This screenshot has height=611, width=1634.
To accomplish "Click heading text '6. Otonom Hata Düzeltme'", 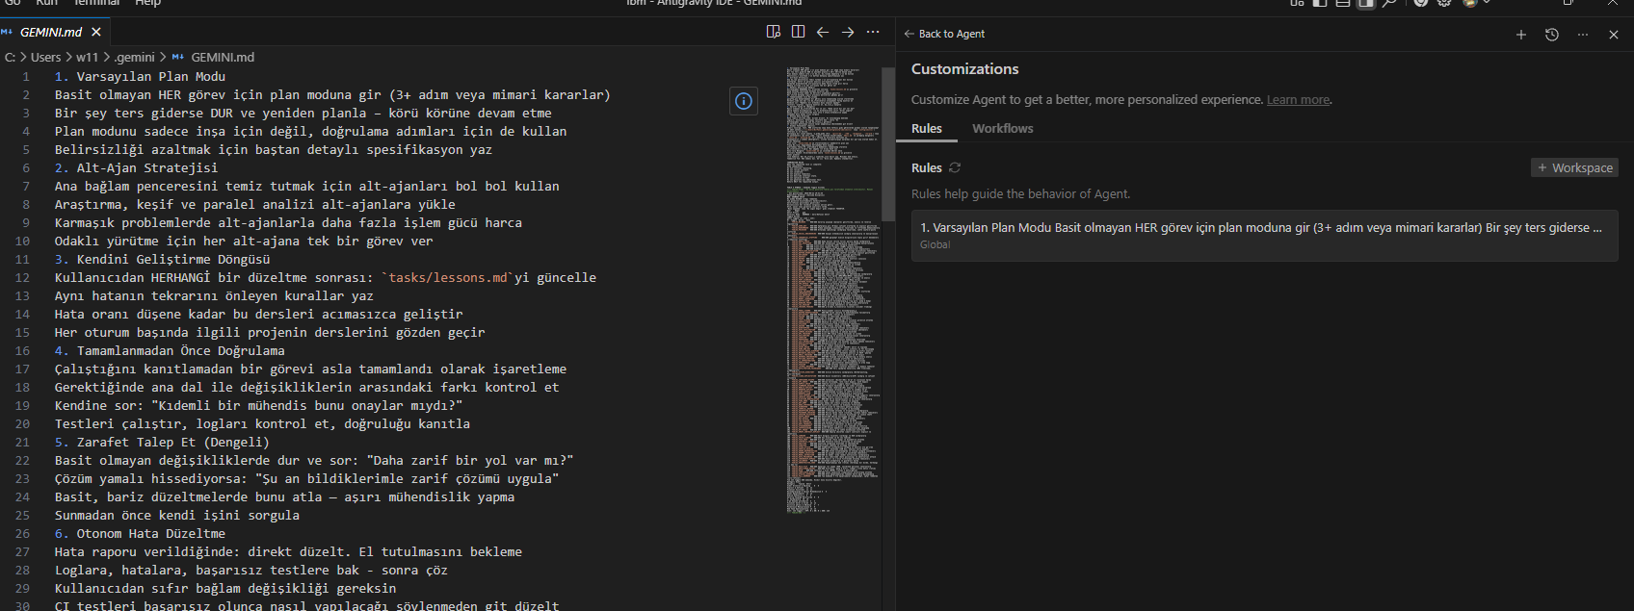I will point(141,534).
